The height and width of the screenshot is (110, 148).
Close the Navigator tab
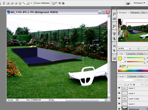click(129, 13)
